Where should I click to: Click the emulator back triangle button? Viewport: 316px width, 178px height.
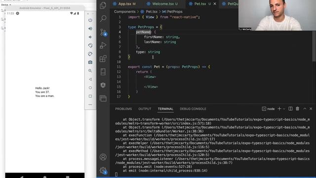point(90,79)
